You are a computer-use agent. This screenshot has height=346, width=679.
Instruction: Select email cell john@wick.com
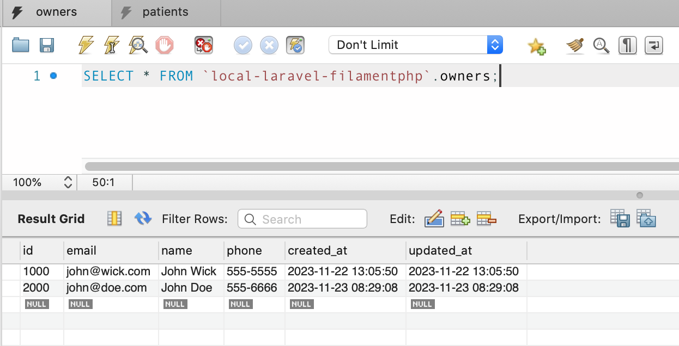click(x=111, y=271)
